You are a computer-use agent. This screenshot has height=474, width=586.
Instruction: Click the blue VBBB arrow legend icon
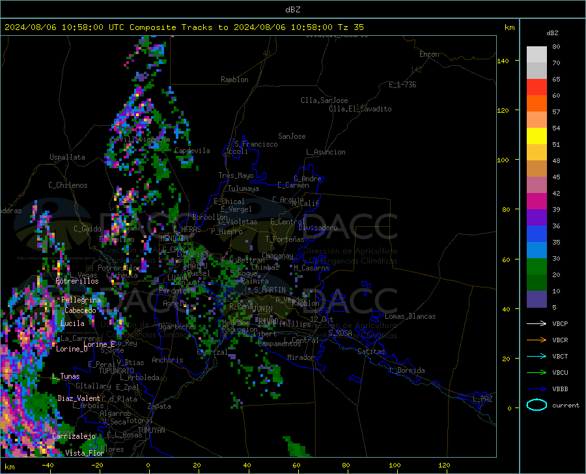coord(537,389)
